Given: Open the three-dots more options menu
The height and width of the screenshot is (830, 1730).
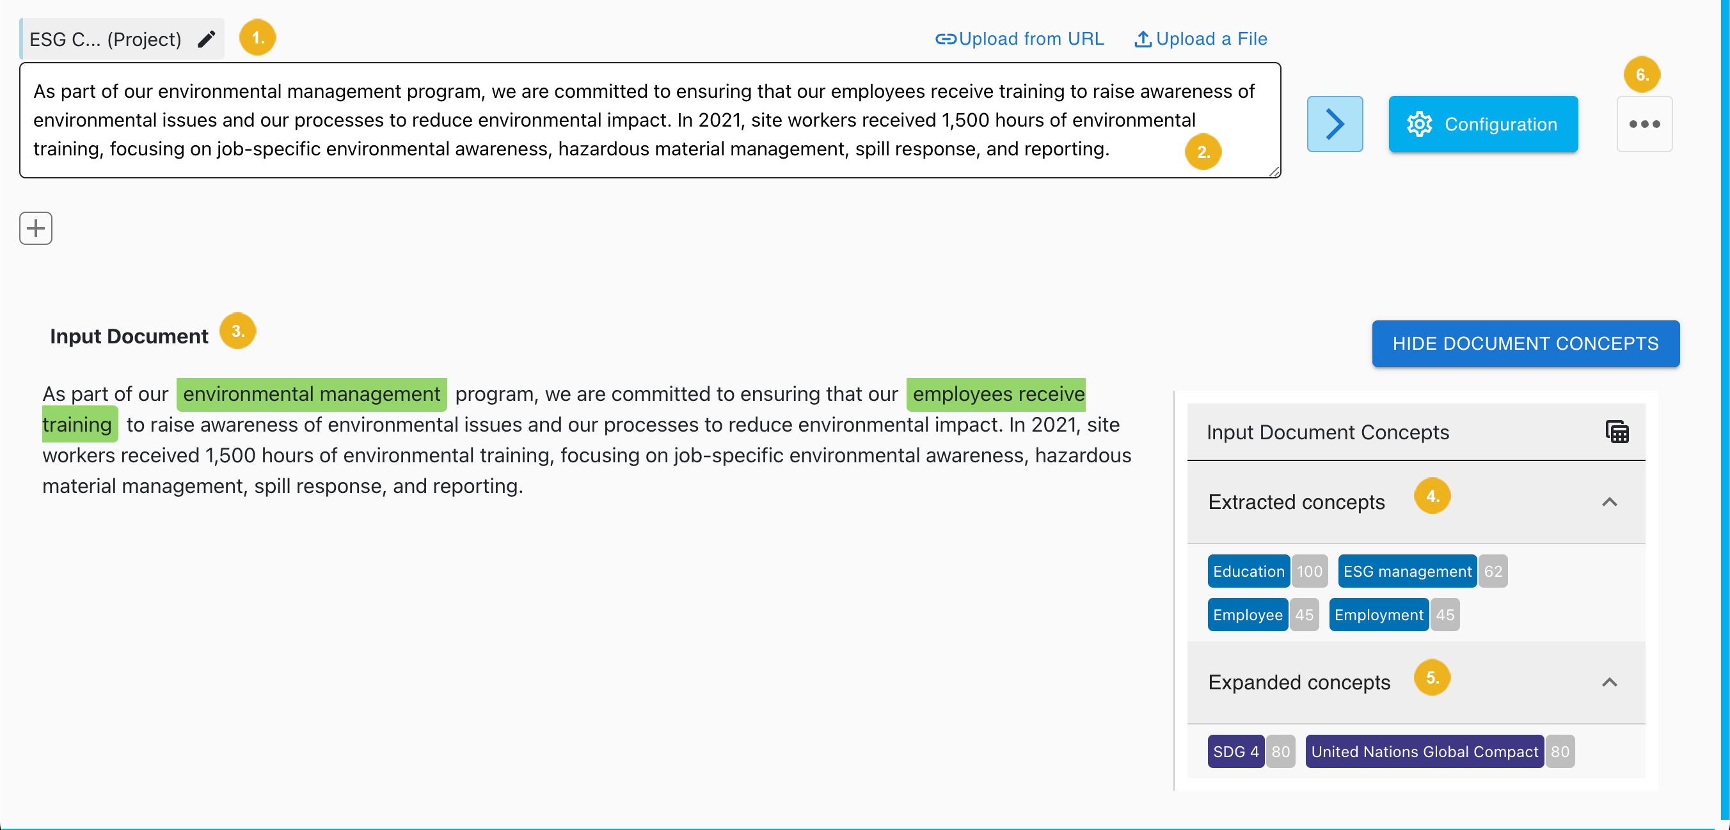Looking at the screenshot, I should pos(1644,124).
